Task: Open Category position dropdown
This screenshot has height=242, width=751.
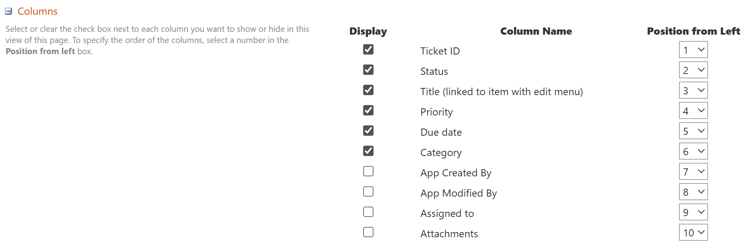Action: pyautogui.click(x=693, y=152)
